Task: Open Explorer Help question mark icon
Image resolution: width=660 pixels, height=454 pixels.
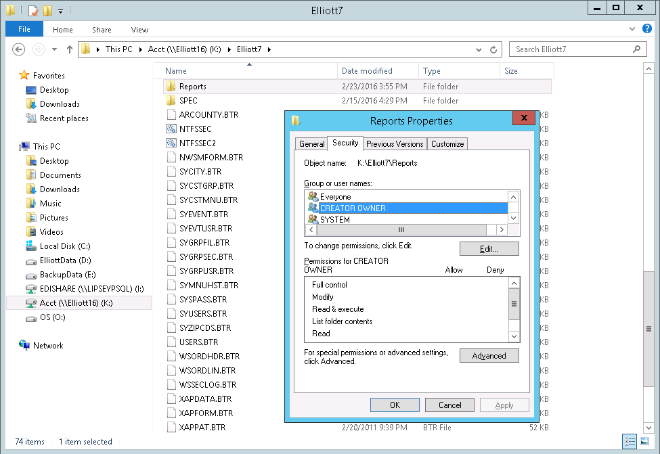Action: coord(649,29)
